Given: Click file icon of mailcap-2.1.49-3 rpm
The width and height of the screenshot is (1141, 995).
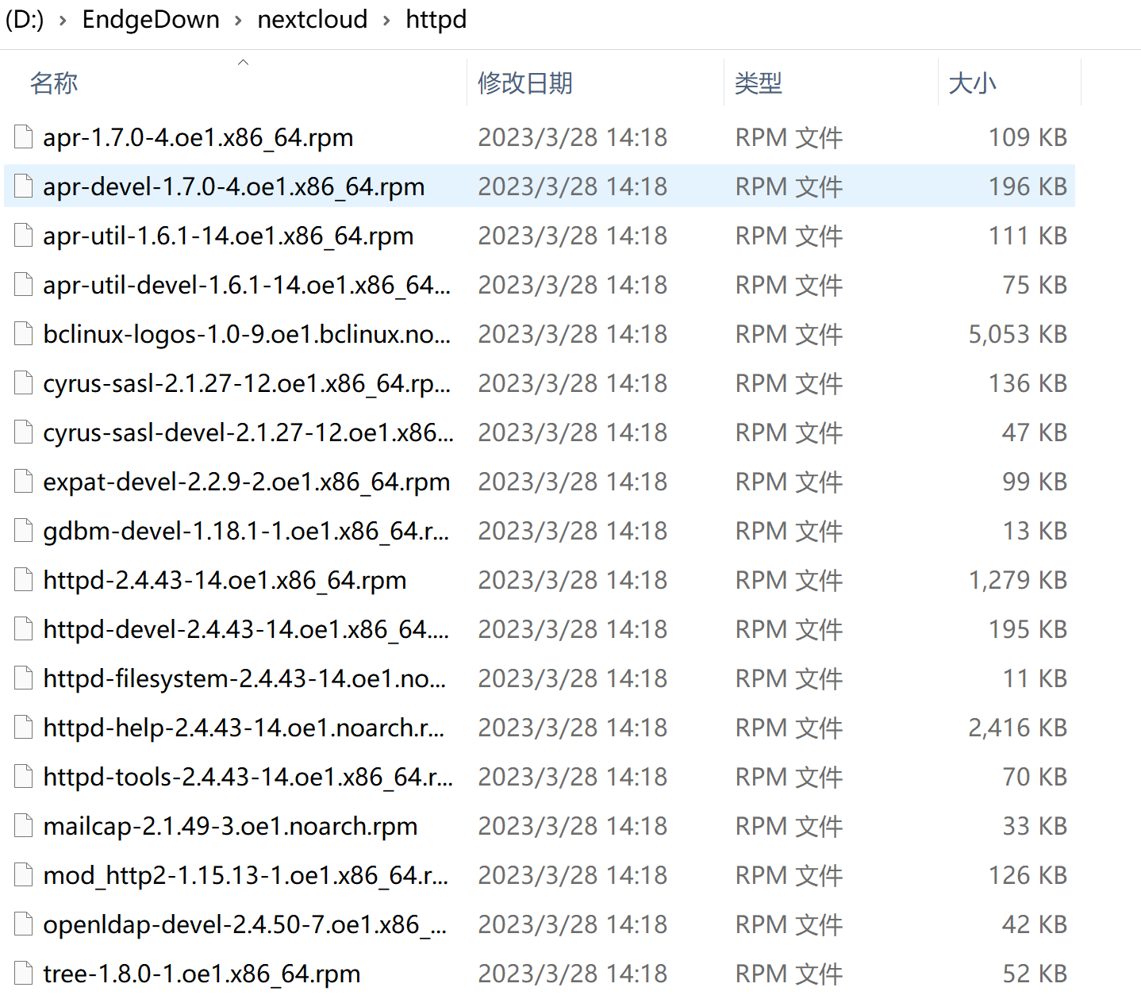Looking at the screenshot, I should pyautogui.click(x=24, y=826).
